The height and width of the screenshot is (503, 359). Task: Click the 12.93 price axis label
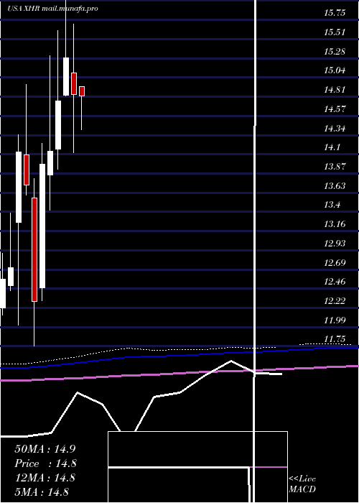(x=335, y=243)
